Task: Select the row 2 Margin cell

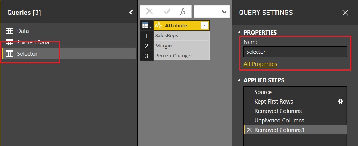Action: pyautogui.click(x=181, y=46)
